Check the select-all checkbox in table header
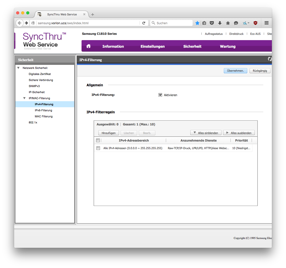Image resolution: width=286 pixels, height=268 pixels. click(x=98, y=140)
